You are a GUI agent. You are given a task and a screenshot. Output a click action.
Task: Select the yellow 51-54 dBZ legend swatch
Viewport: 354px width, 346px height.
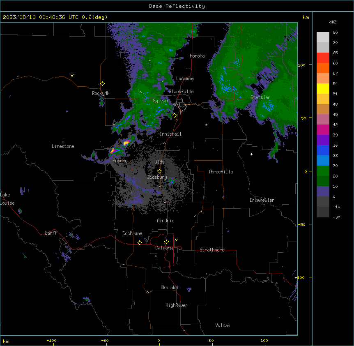click(323, 89)
